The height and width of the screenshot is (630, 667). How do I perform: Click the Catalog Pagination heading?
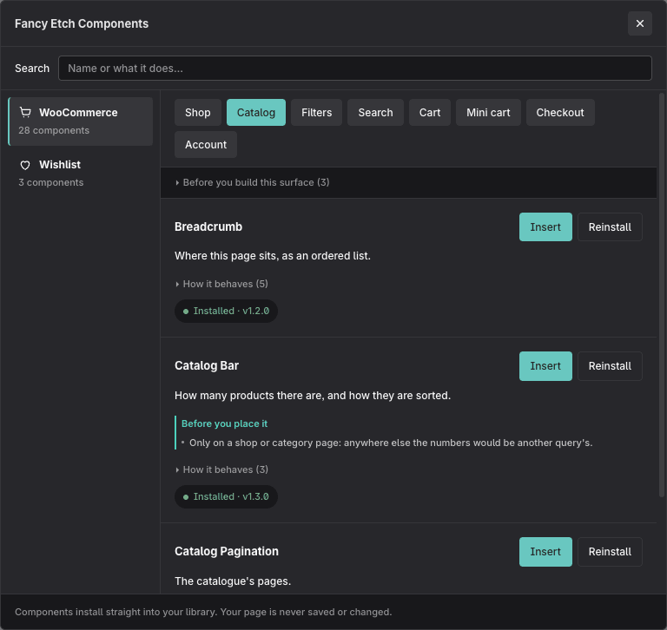point(227,551)
